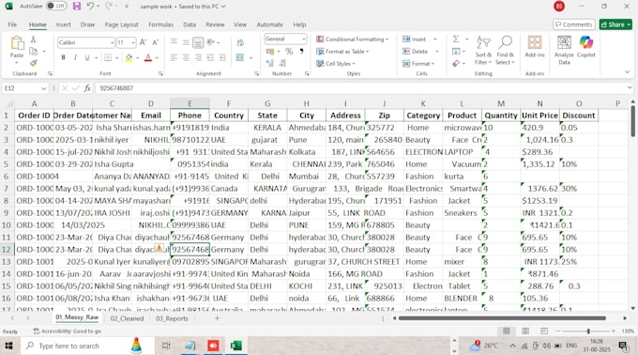Toggle Italic formatting

click(75, 58)
